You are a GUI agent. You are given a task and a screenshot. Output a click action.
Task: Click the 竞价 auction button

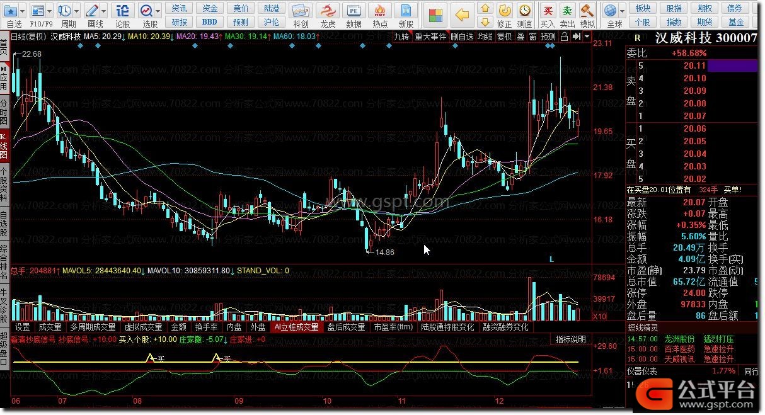point(241,8)
